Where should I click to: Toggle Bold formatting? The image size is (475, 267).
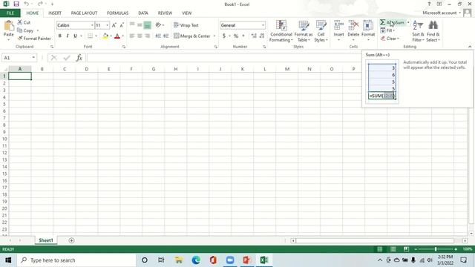click(60, 36)
